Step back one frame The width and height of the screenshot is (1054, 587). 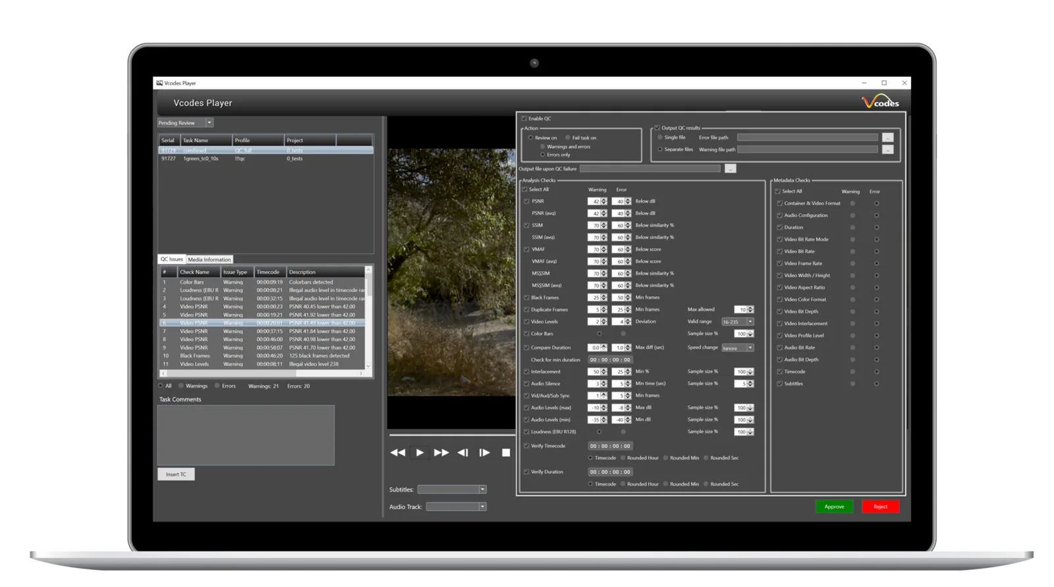click(x=462, y=453)
